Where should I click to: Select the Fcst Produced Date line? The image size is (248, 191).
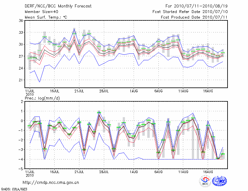click(194, 17)
